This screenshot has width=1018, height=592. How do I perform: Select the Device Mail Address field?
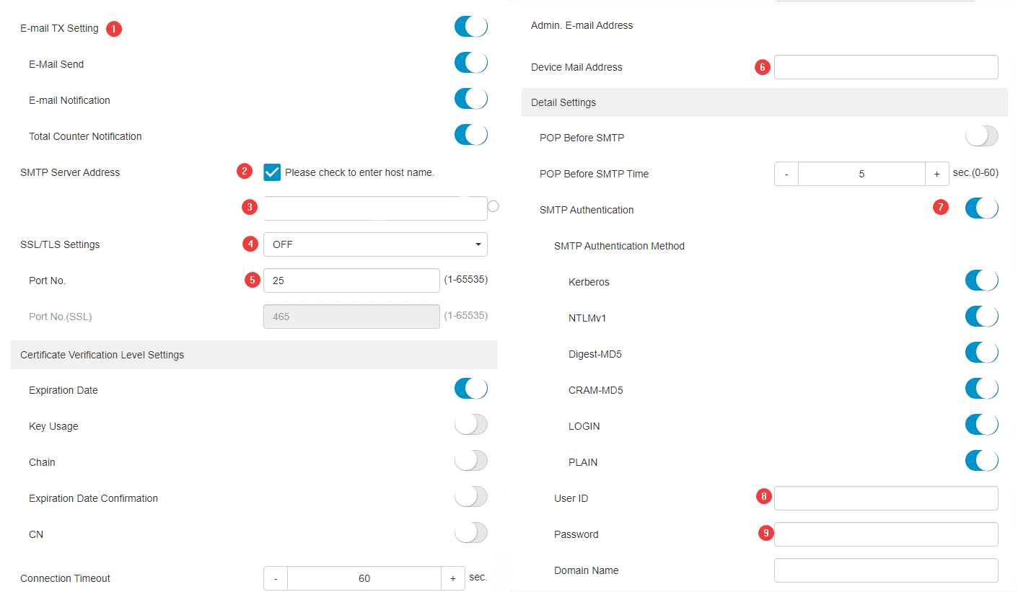pos(885,66)
